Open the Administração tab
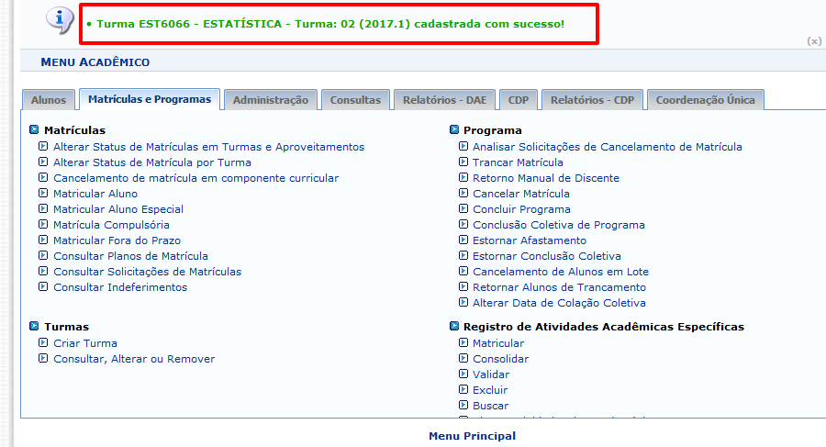Screen dimensions: 826x447 pos(270,100)
